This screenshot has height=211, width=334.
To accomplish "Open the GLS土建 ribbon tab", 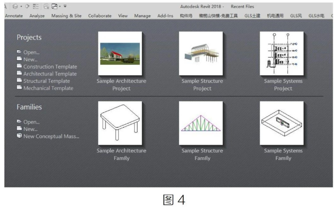I will [x=253, y=16].
